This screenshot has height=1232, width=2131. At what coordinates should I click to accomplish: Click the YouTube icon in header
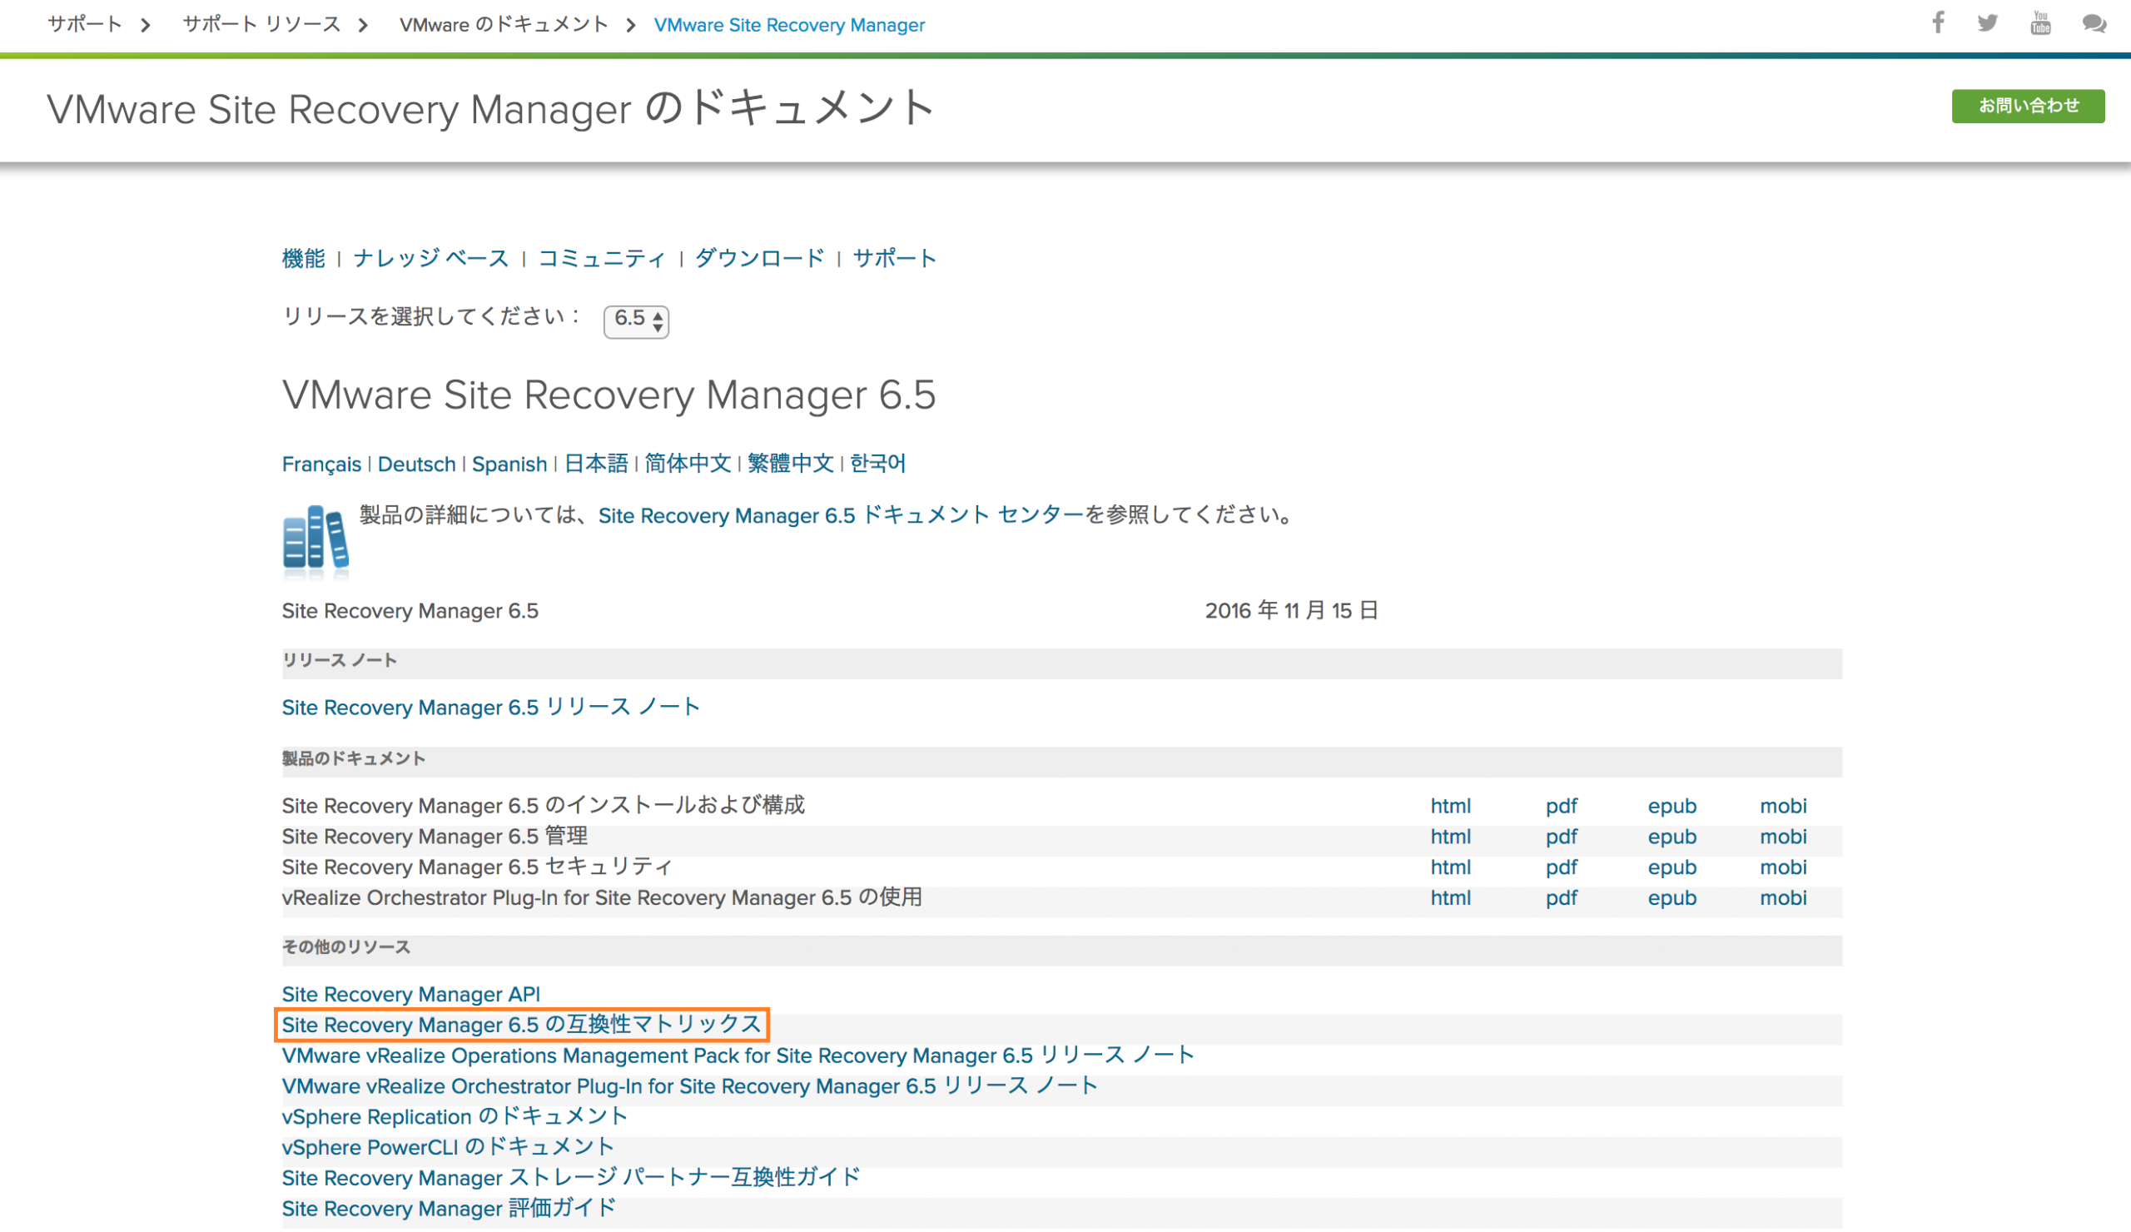tap(2040, 22)
